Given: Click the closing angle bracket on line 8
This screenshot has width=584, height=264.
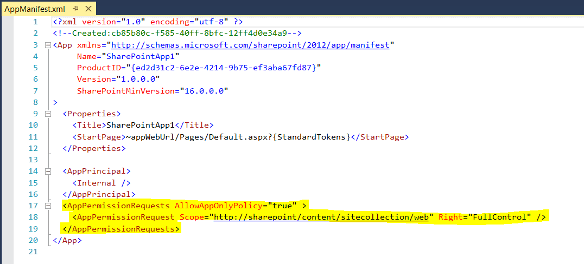Looking at the screenshot, I should [55, 102].
